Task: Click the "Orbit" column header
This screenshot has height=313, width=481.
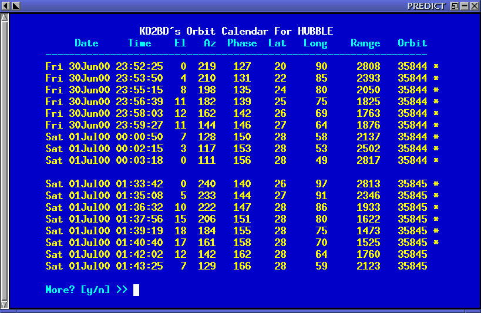Action: (x=412, y=43)
